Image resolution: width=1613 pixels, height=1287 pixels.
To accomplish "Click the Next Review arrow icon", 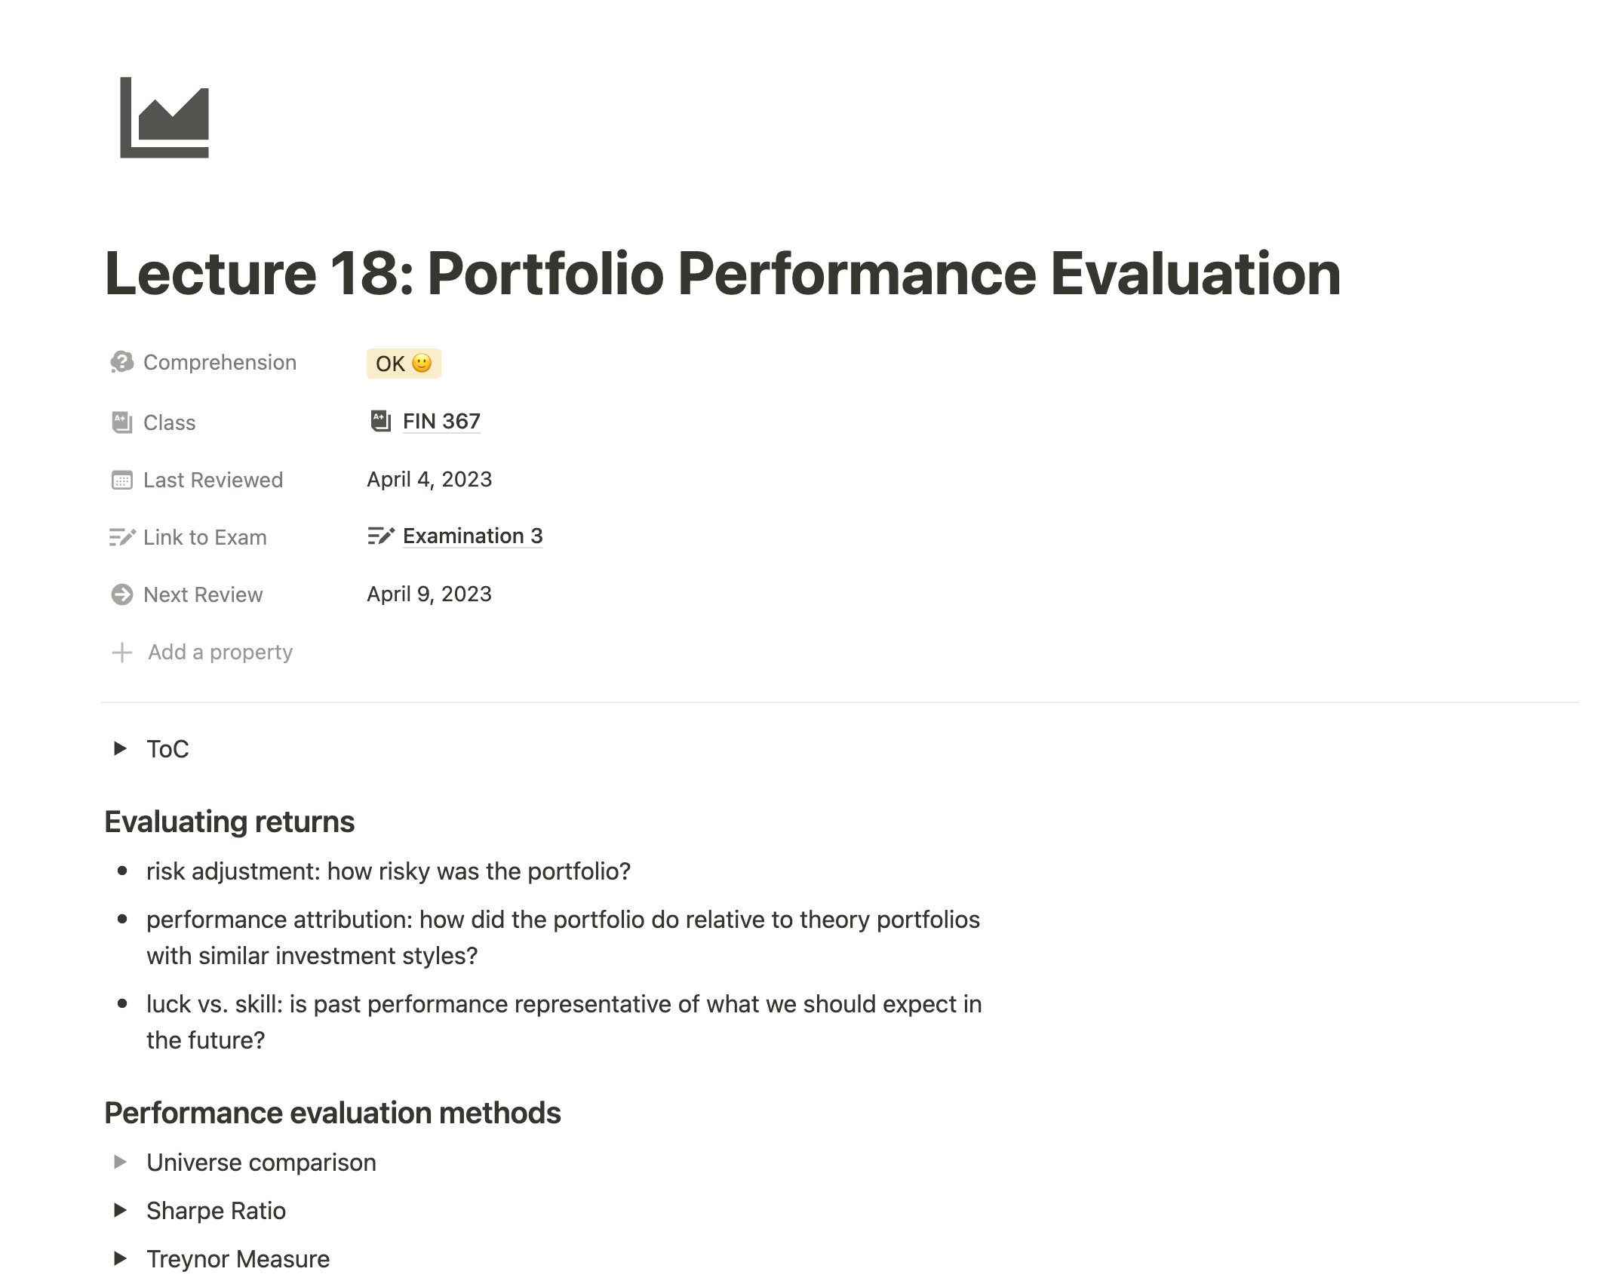I will click(121, 595).
